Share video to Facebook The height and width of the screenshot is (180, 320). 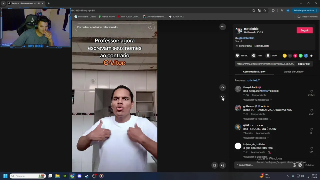306,56
